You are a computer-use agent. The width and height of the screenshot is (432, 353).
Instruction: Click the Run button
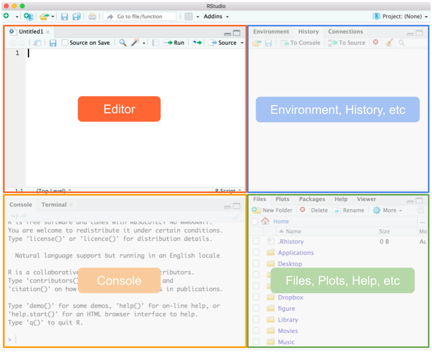(x=174, y=43)
